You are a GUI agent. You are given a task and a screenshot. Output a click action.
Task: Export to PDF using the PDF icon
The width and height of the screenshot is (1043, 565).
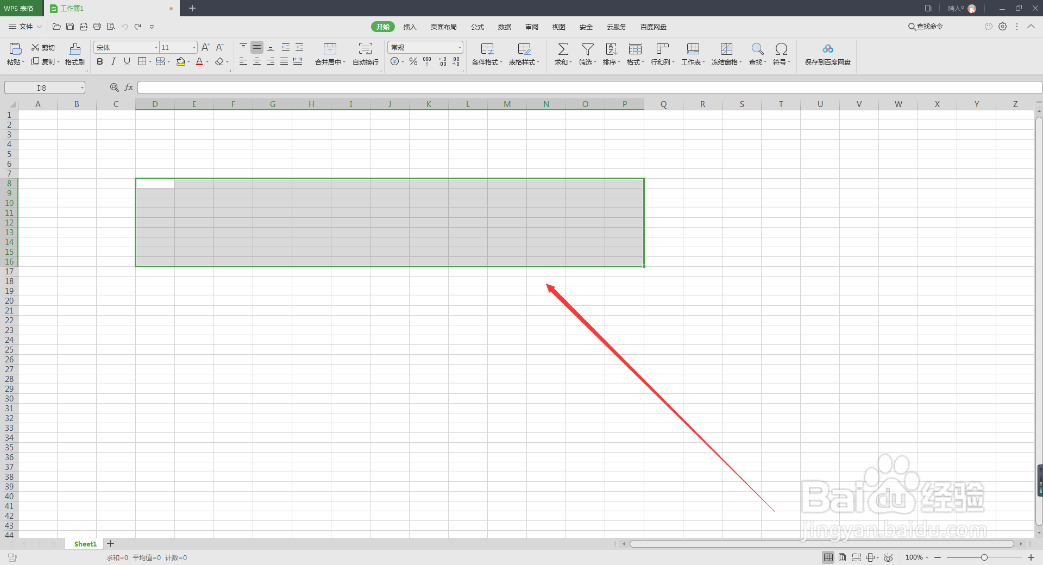point(84,26)
